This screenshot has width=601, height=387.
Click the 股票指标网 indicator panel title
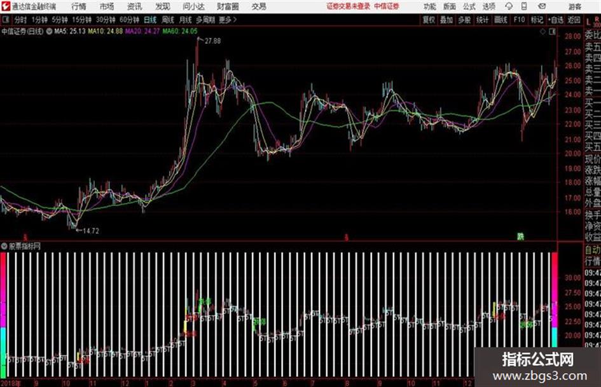pos(25,246)
